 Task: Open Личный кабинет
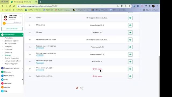click(x=12, y=29)
